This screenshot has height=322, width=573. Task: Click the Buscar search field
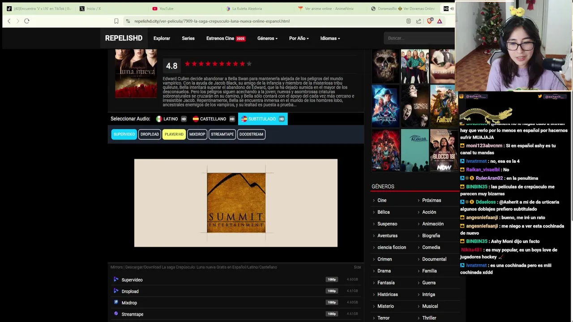tap(419, 38)
